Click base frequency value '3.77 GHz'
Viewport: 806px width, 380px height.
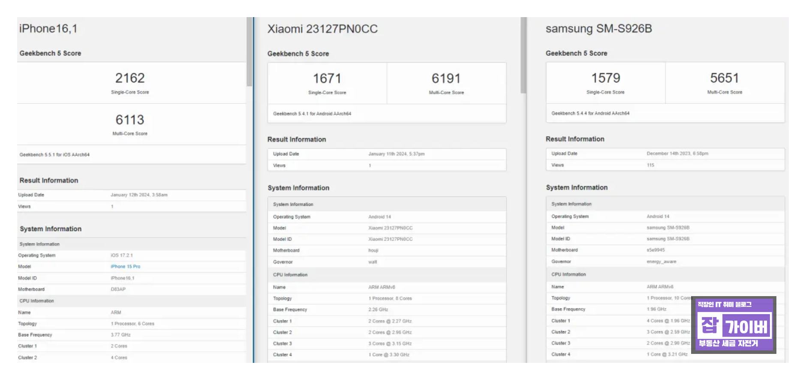(120, 335)
